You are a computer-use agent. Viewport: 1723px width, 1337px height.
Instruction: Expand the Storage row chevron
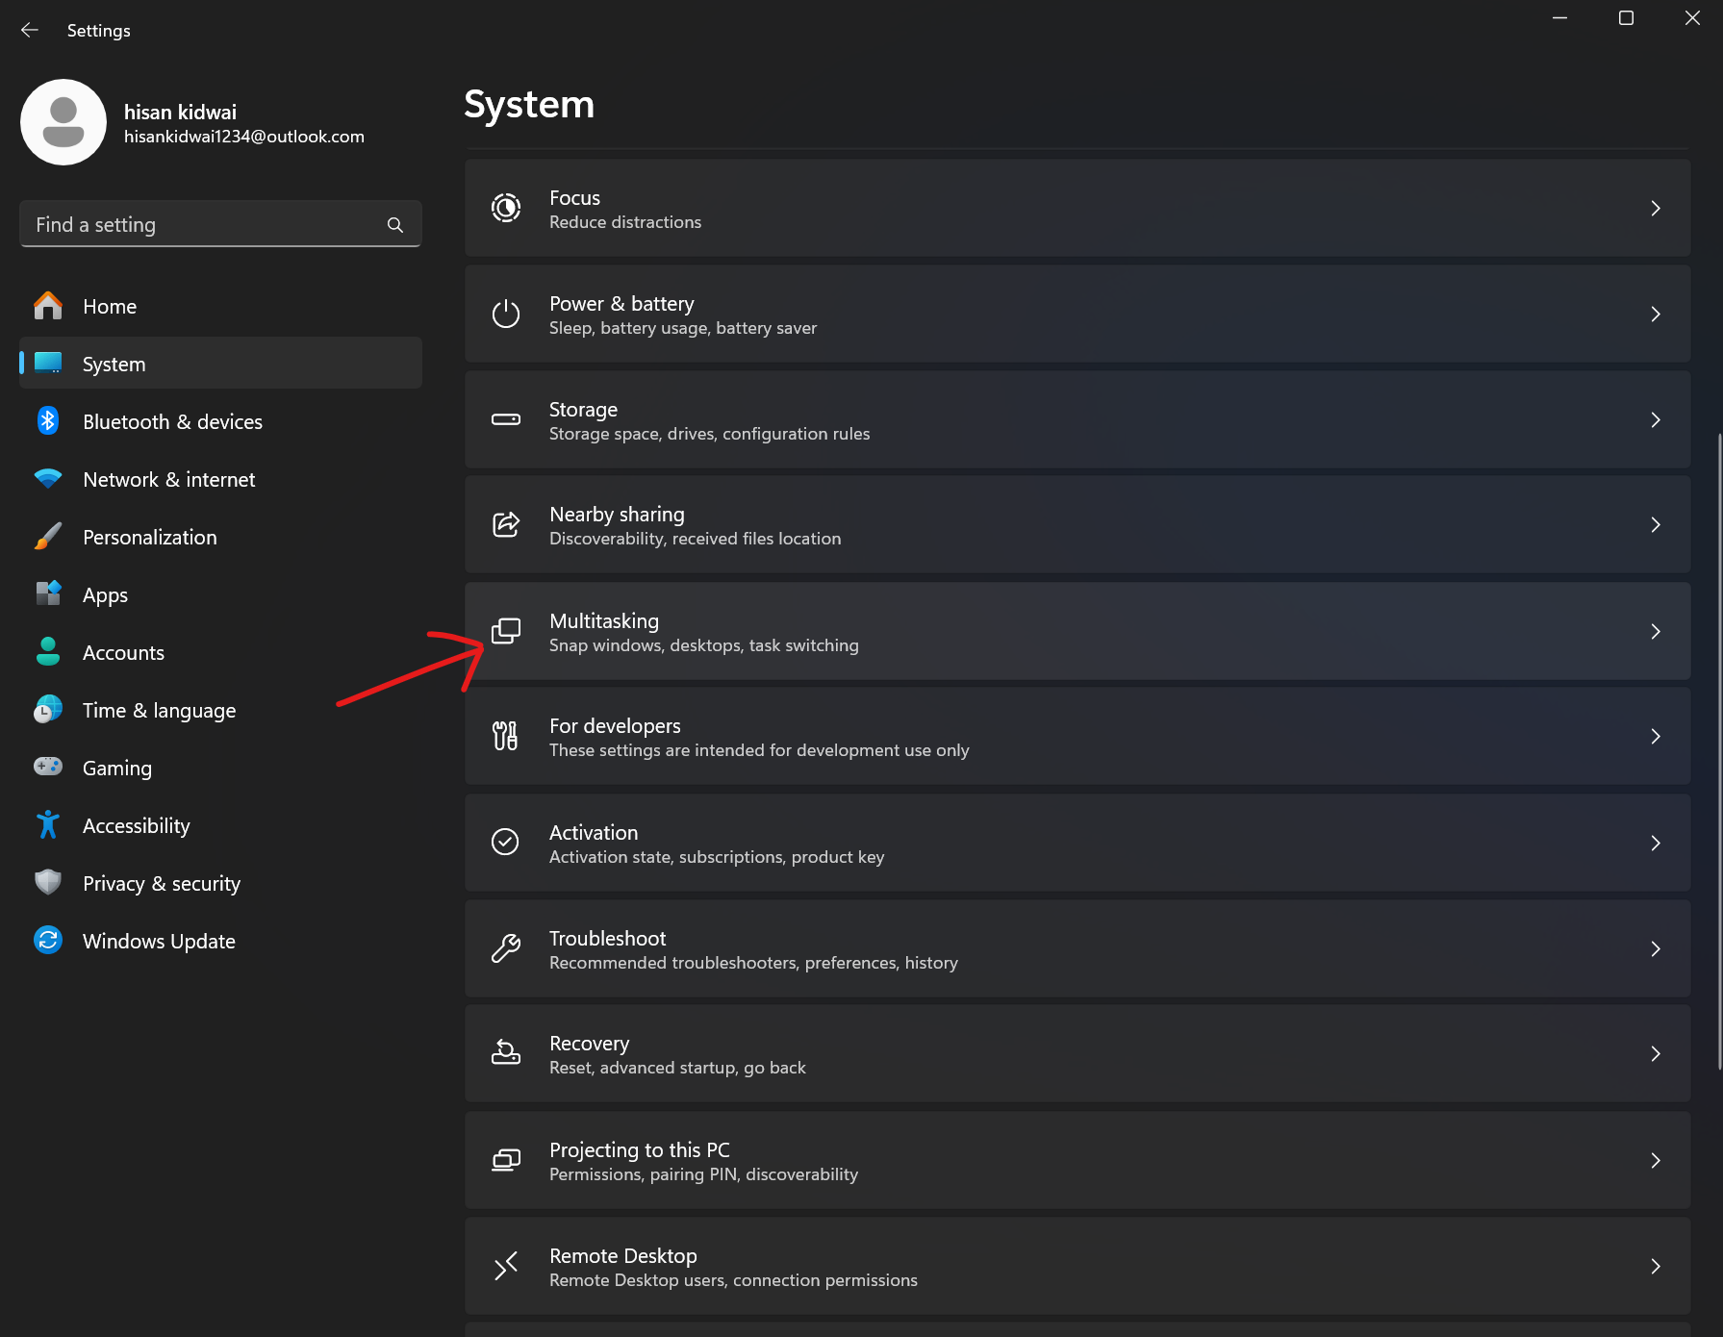(x=1656, y=420)
